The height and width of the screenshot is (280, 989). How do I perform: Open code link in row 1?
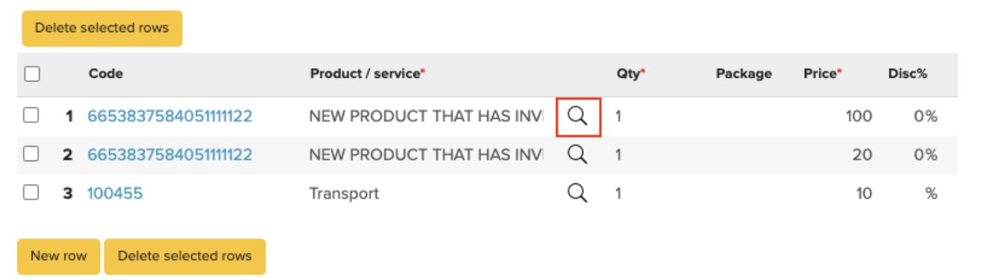tap(169, 117)
